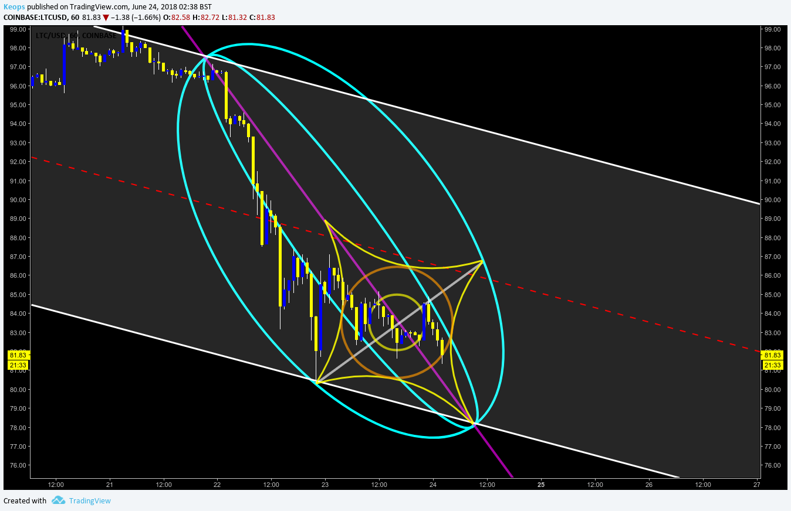
Task: Click the left yellow 81.83 price label
Action: 18,355
